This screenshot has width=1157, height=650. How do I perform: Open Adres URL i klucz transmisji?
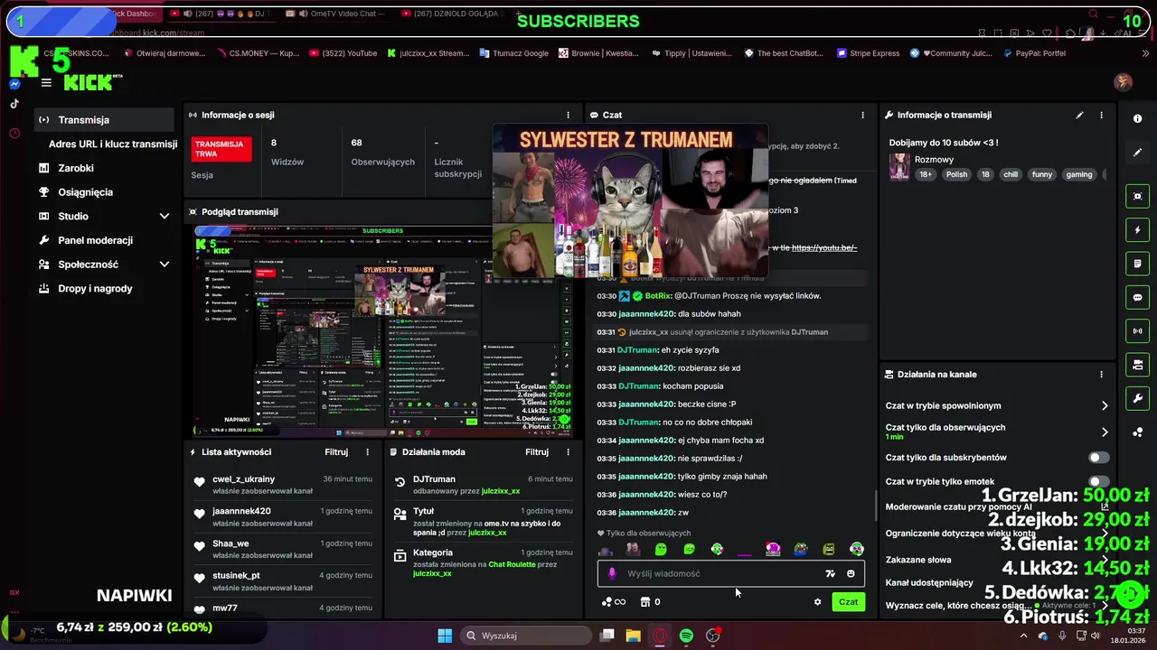tap(113, 144)
